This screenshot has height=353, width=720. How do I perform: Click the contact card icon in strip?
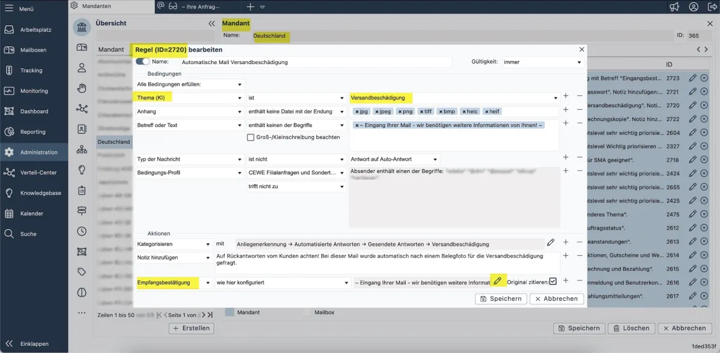click(x=82, y=129)
